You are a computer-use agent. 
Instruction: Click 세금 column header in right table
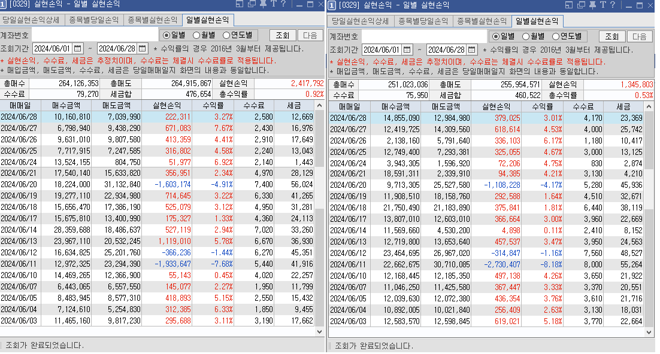point(624,107)
